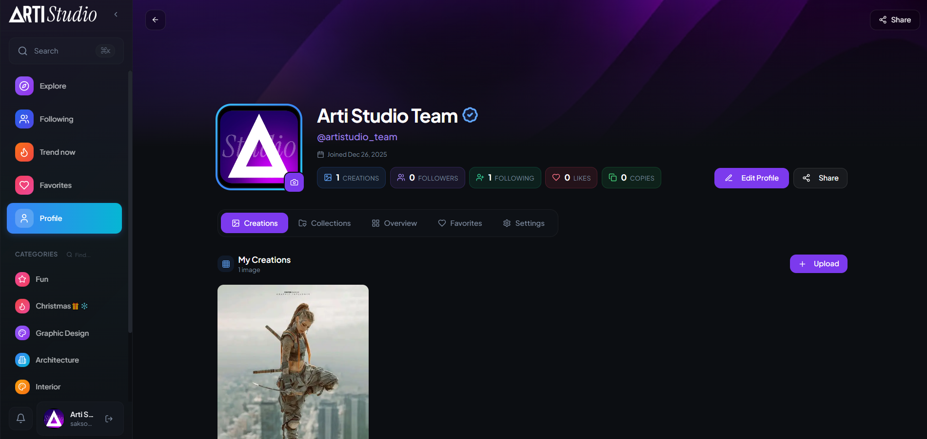927x439 pixels.
Task: Click the @artistudio_team handle
Action: (357, 137)
